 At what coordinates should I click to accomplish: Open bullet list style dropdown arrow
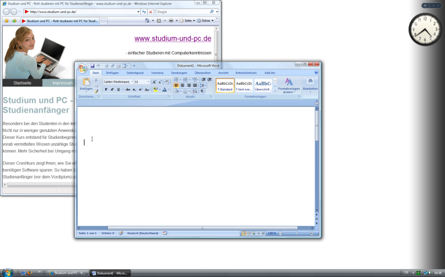tap(180, 80)
